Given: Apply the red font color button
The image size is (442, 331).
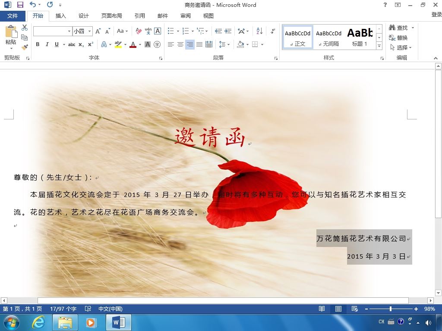Looking at the screenshot, I should click(133, 44).
